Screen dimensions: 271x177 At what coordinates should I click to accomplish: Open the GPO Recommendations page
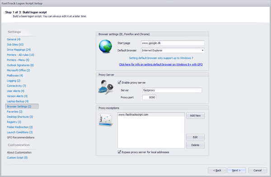[x=21, y=137]
